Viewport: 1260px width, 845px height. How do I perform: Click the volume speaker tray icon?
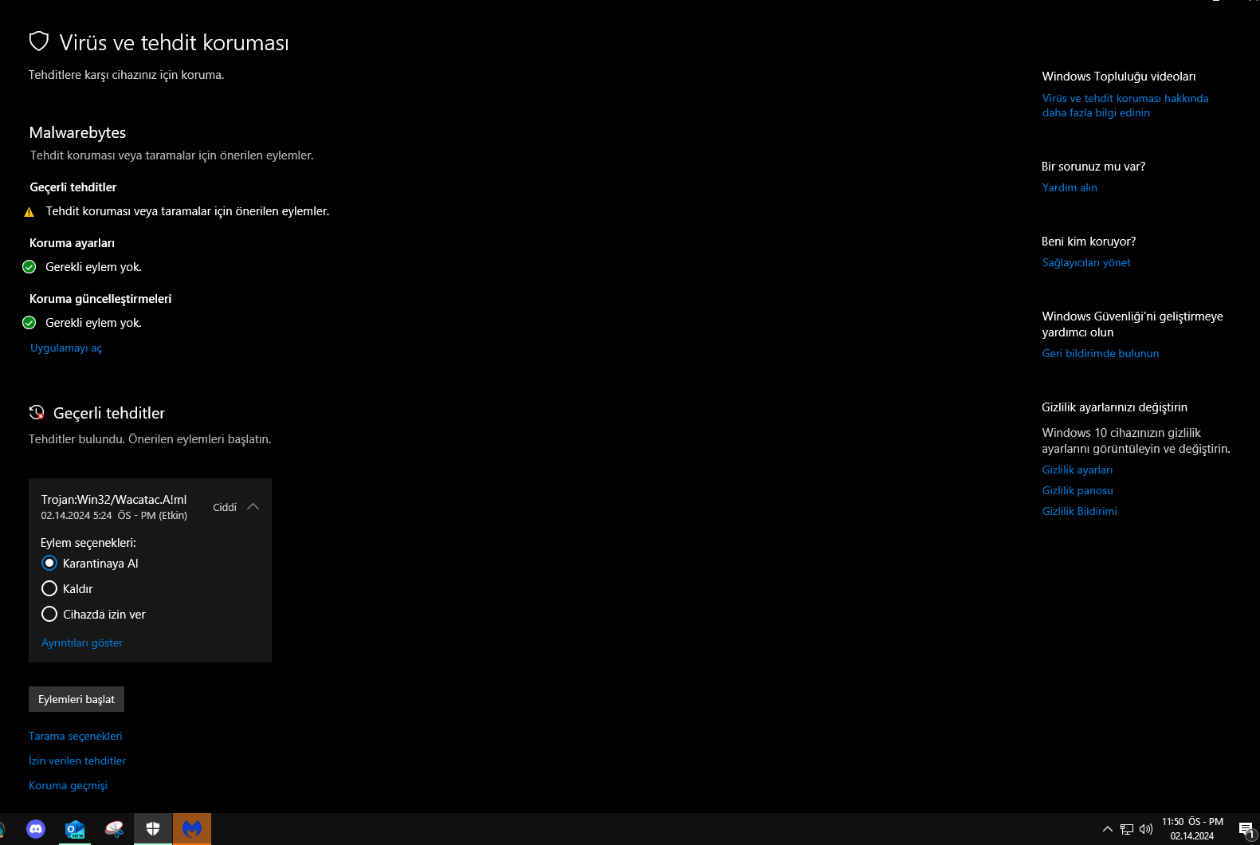1146,829
